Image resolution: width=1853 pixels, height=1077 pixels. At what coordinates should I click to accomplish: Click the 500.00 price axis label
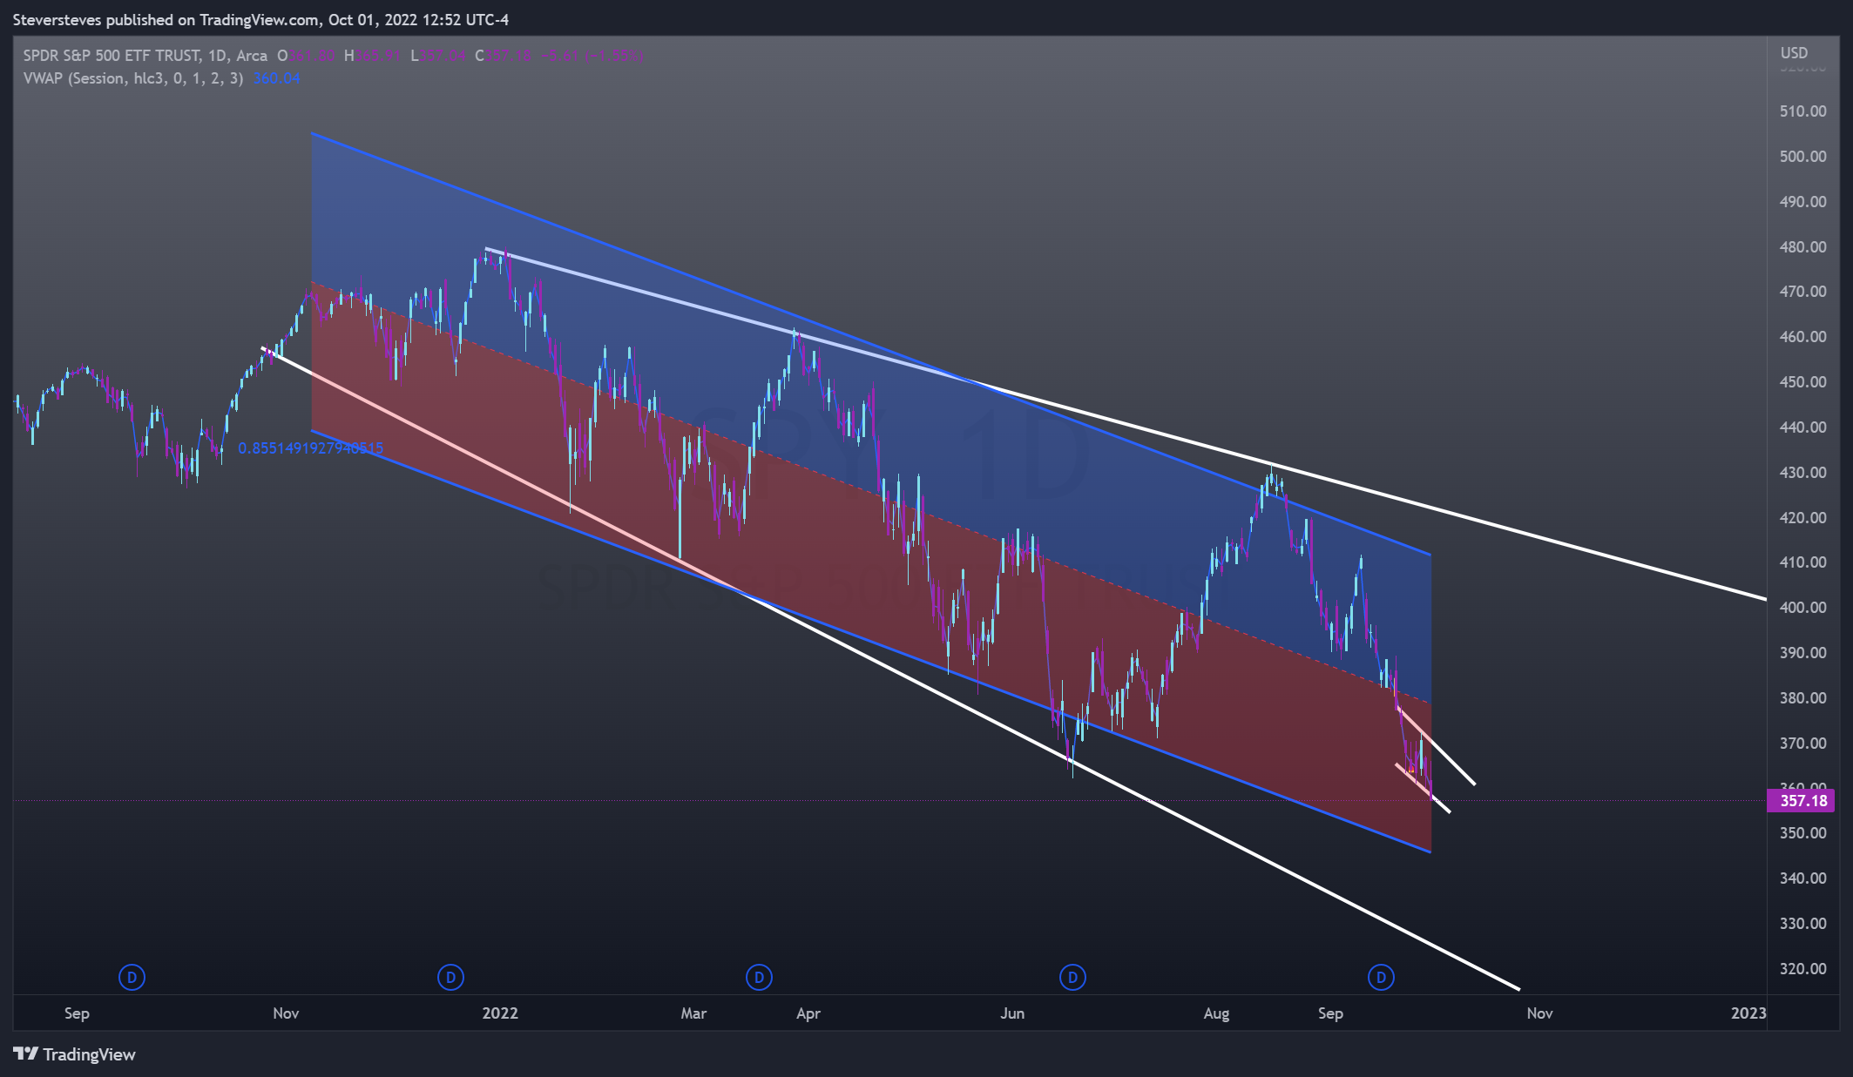(x=1802, y=157)
